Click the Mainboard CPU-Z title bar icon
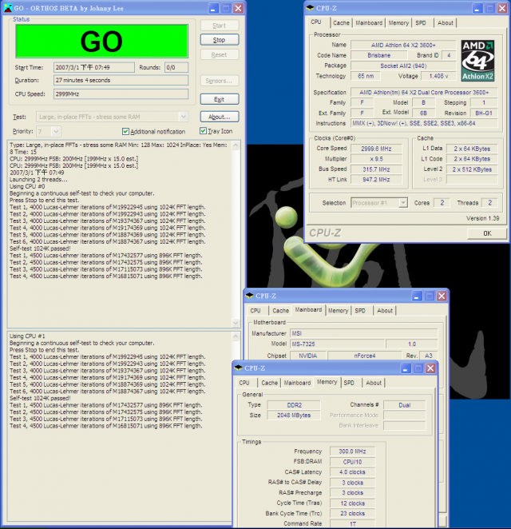The image size is (511, 529). tap(249, 296)
